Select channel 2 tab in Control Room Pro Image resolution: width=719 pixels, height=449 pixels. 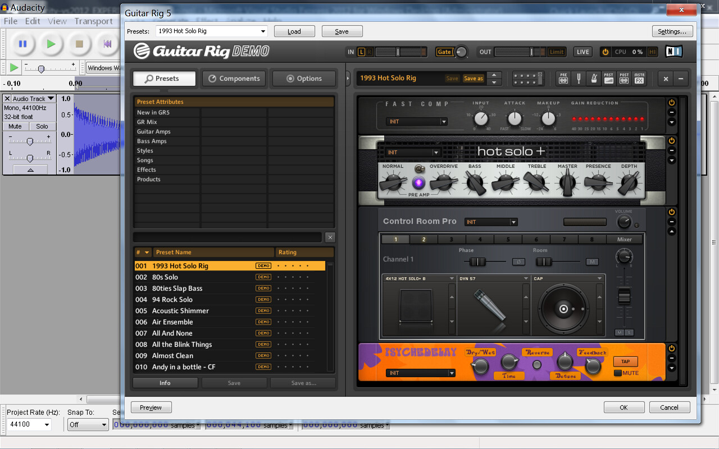tap(424, 239)
